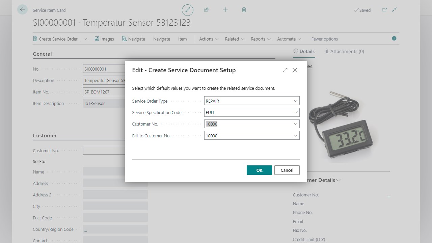Create a new service item with the plus icon
The image size is (432, 243).
pos(225,10)
